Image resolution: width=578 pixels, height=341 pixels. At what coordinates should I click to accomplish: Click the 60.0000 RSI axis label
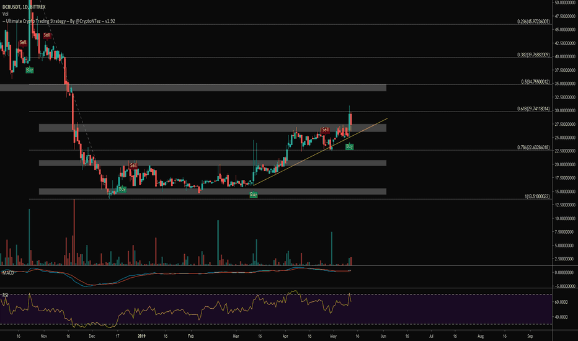pyautogui.click(x=561, y=302)
